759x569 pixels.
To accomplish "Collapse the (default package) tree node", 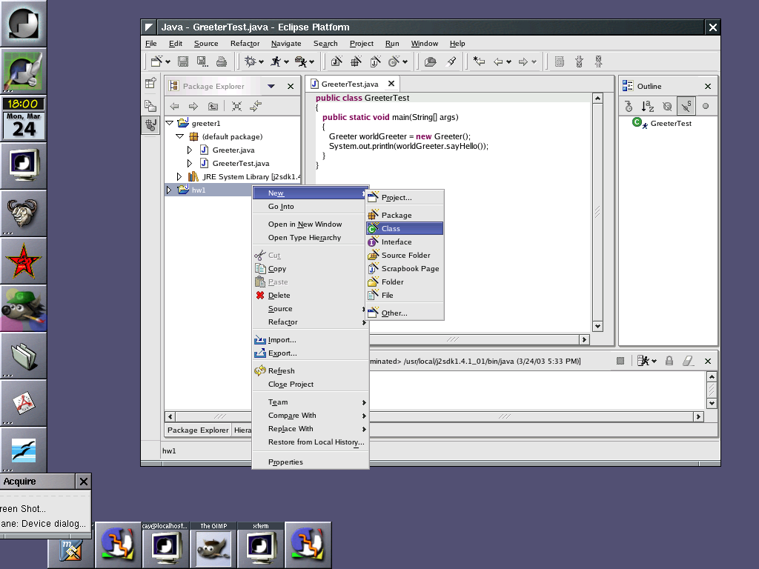I will coord(179,136).
